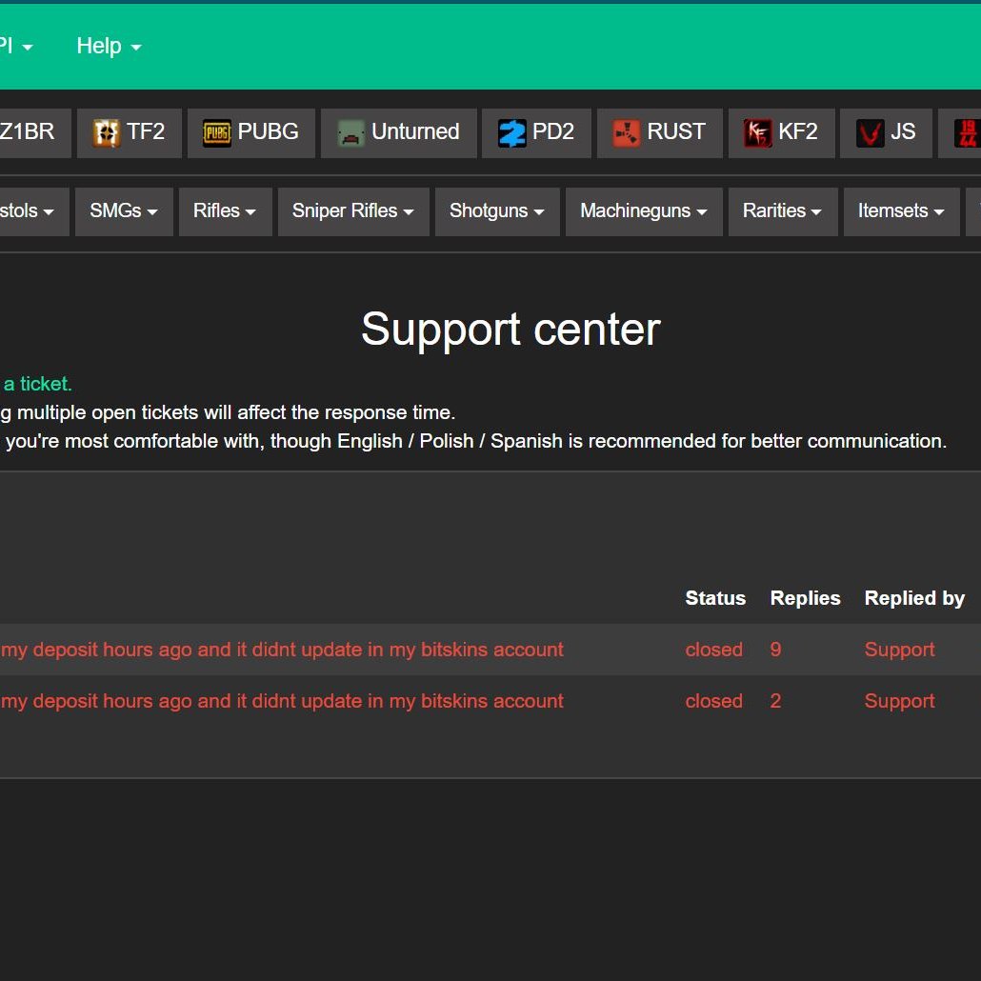981x981 pixels.
Task: Open the Rarities dropdown
Action: (783, 211)
